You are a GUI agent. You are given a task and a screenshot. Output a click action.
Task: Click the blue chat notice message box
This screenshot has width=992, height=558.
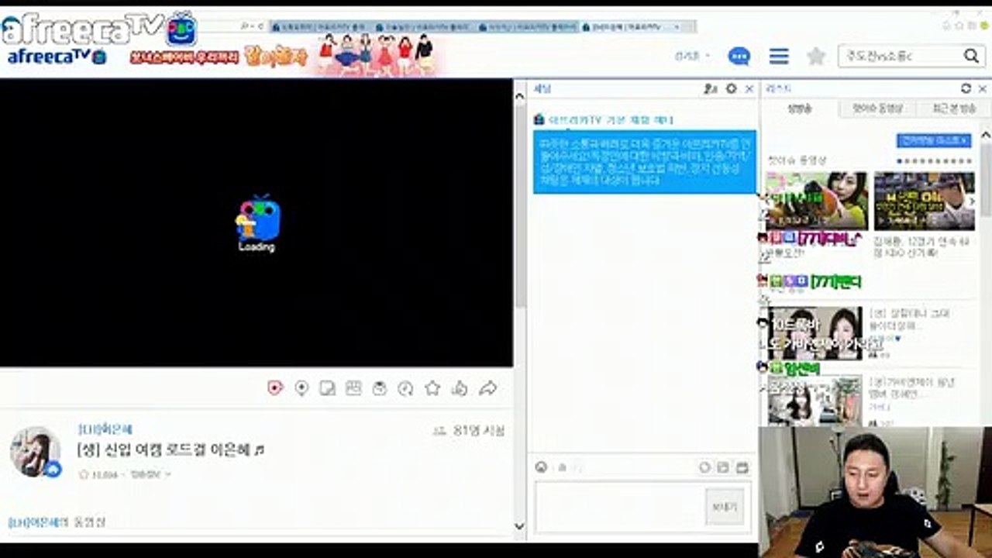pos(645,161)
